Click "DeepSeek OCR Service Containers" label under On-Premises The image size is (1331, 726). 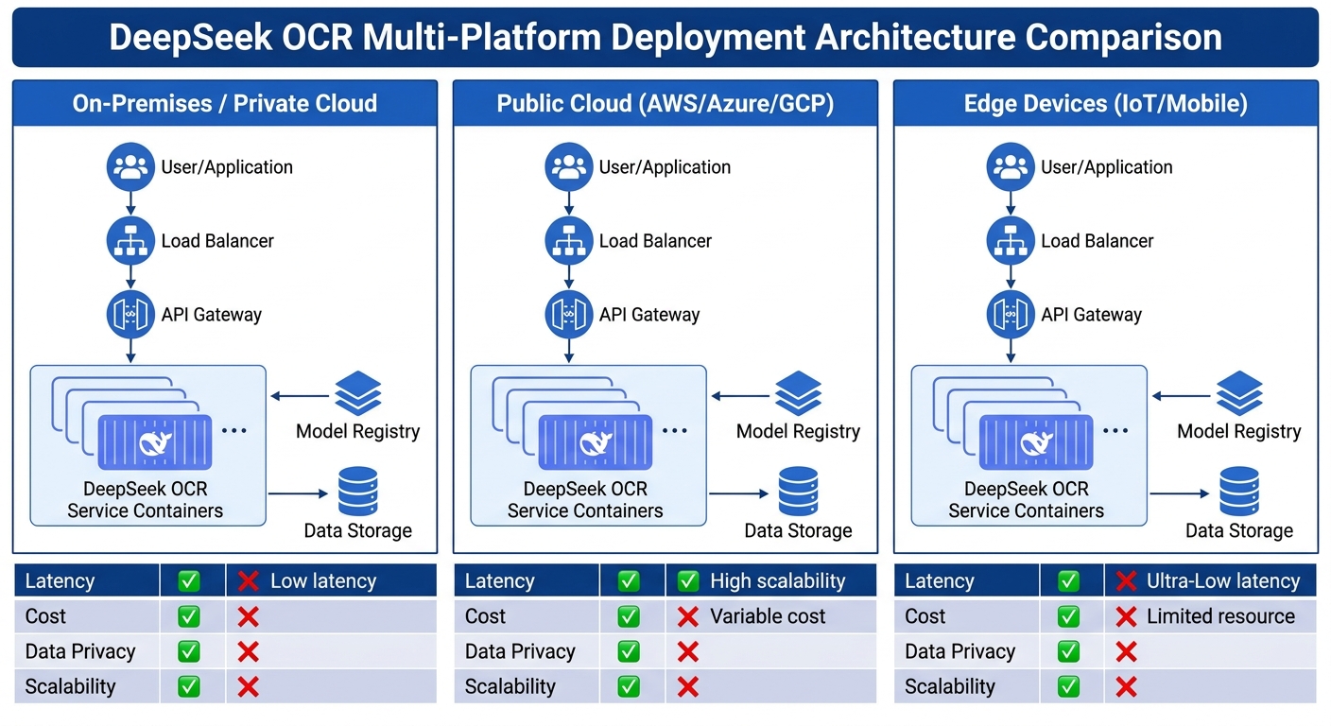click(x=146, y=500)
